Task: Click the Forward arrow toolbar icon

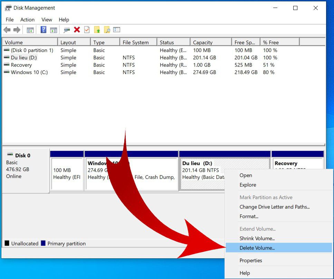Action: click(x=17, y=30)
